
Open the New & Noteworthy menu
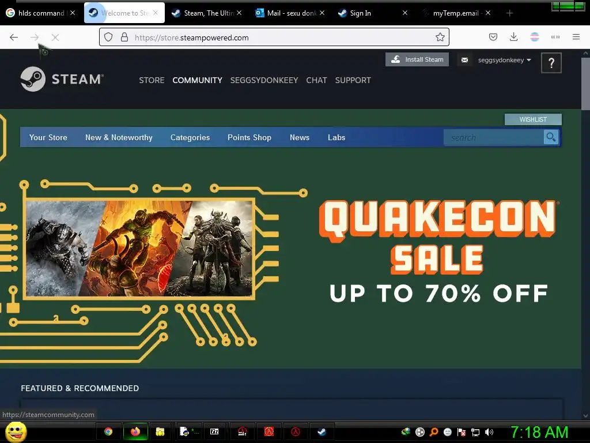[119, 137]
